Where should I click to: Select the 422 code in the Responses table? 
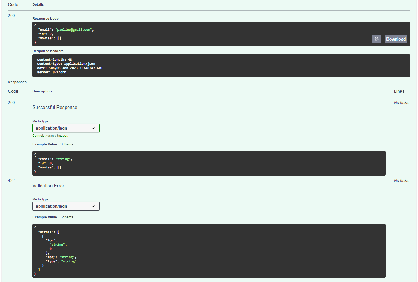coord(11,180)
